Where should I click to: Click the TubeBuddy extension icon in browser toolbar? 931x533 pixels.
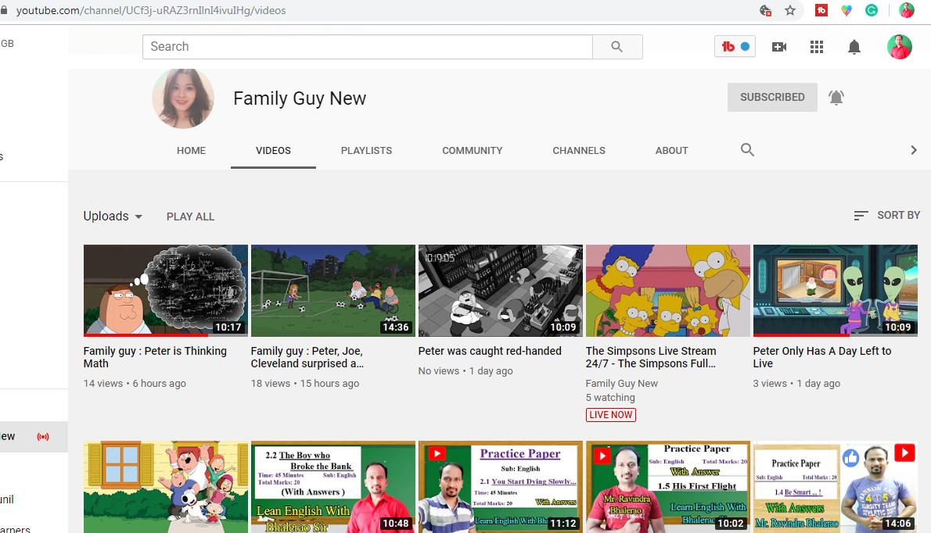click(821, 10)
